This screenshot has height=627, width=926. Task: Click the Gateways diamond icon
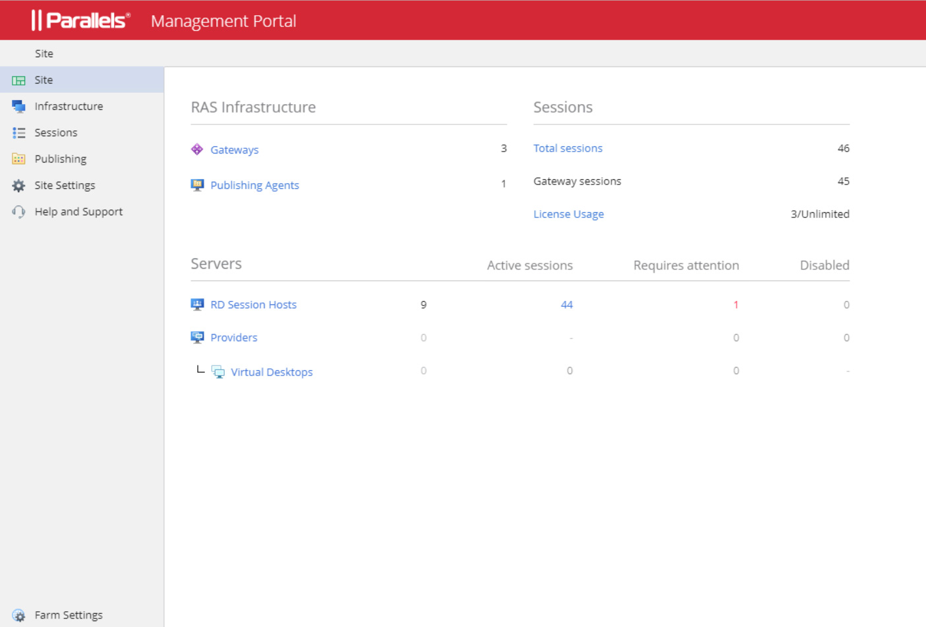point(196,149)
